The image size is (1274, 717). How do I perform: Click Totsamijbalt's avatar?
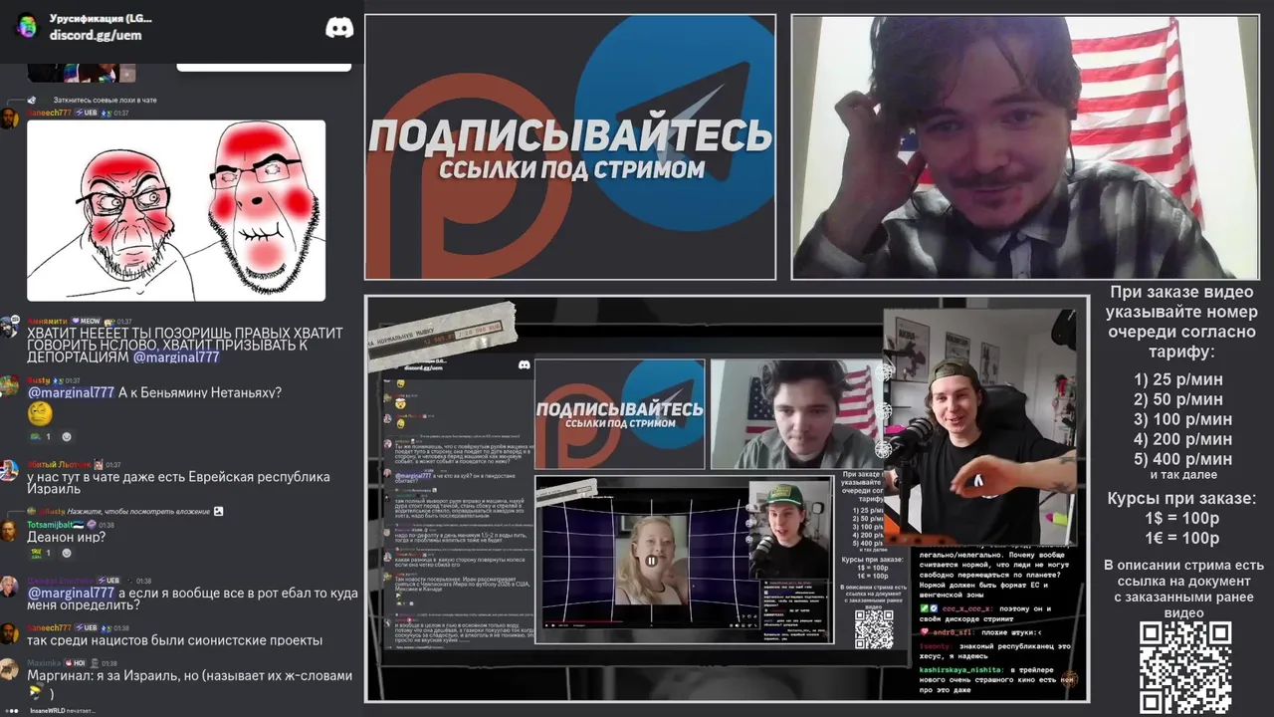[9, 531]
